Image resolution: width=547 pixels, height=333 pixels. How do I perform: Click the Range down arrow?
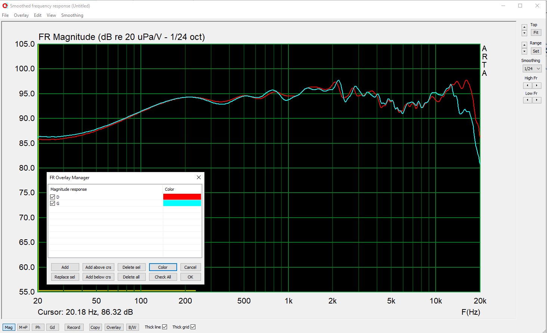pyautogui.click(x=524, y=52)
